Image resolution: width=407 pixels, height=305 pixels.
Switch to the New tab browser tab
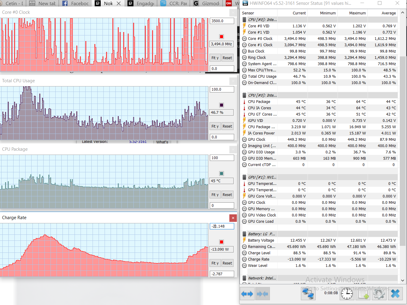click(x=43, y=3)
